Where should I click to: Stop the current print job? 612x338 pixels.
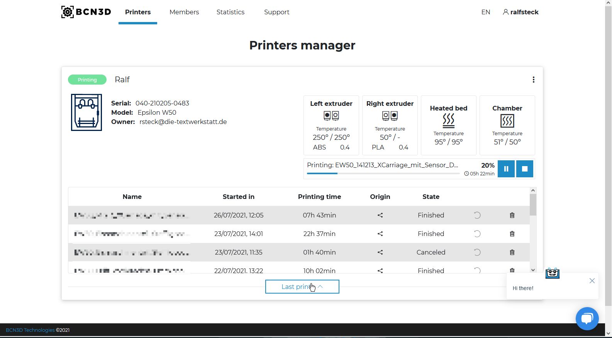pos(525,169)
